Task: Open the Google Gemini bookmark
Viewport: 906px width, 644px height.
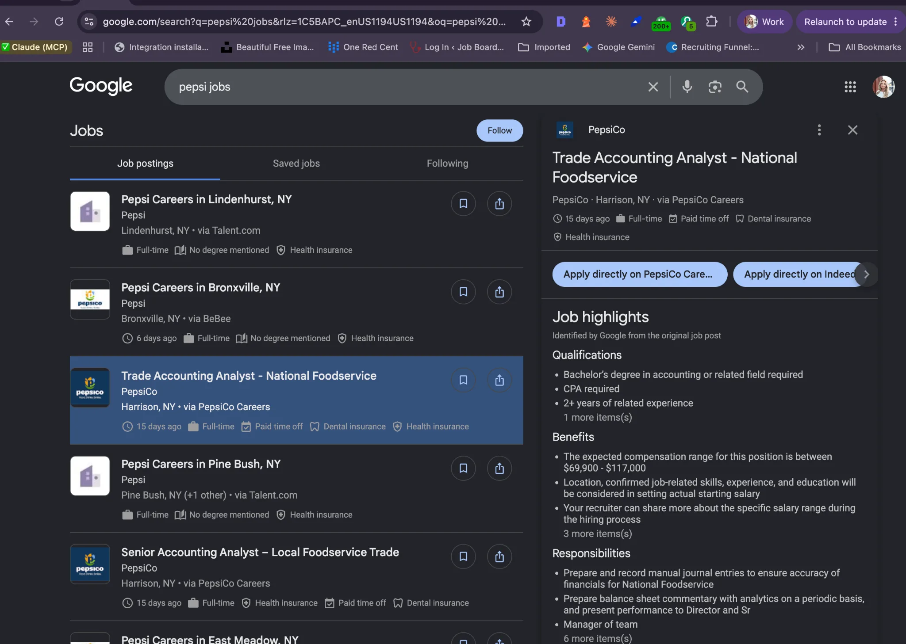Action: point(618,47)
